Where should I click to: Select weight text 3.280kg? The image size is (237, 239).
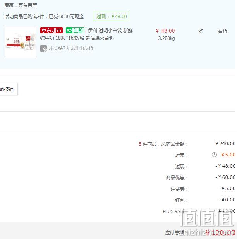point(167,38)
